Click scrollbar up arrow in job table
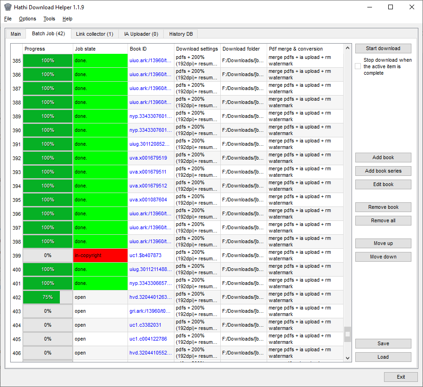 point(347,48)
